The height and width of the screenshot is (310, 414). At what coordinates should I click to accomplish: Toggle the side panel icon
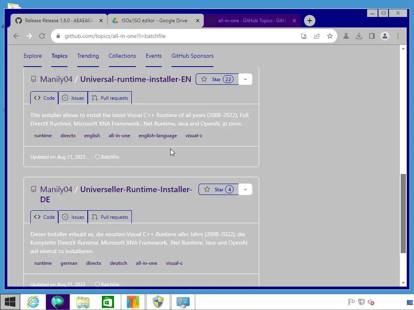[372, 36]
